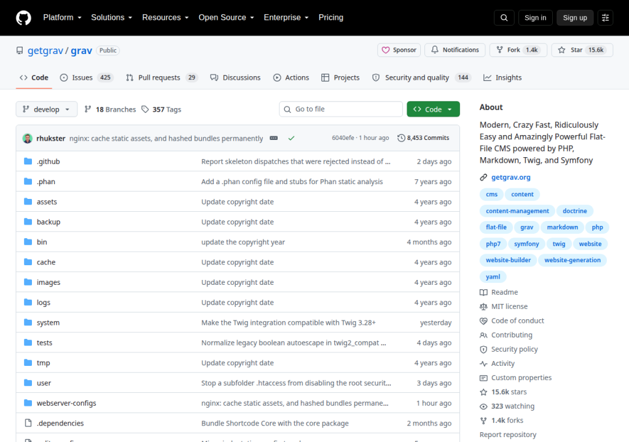The width and height of the screenshot is (629, 442).
Task: Switch to the Issues tab
Action: pyautogui.click(x=86, y=78)
